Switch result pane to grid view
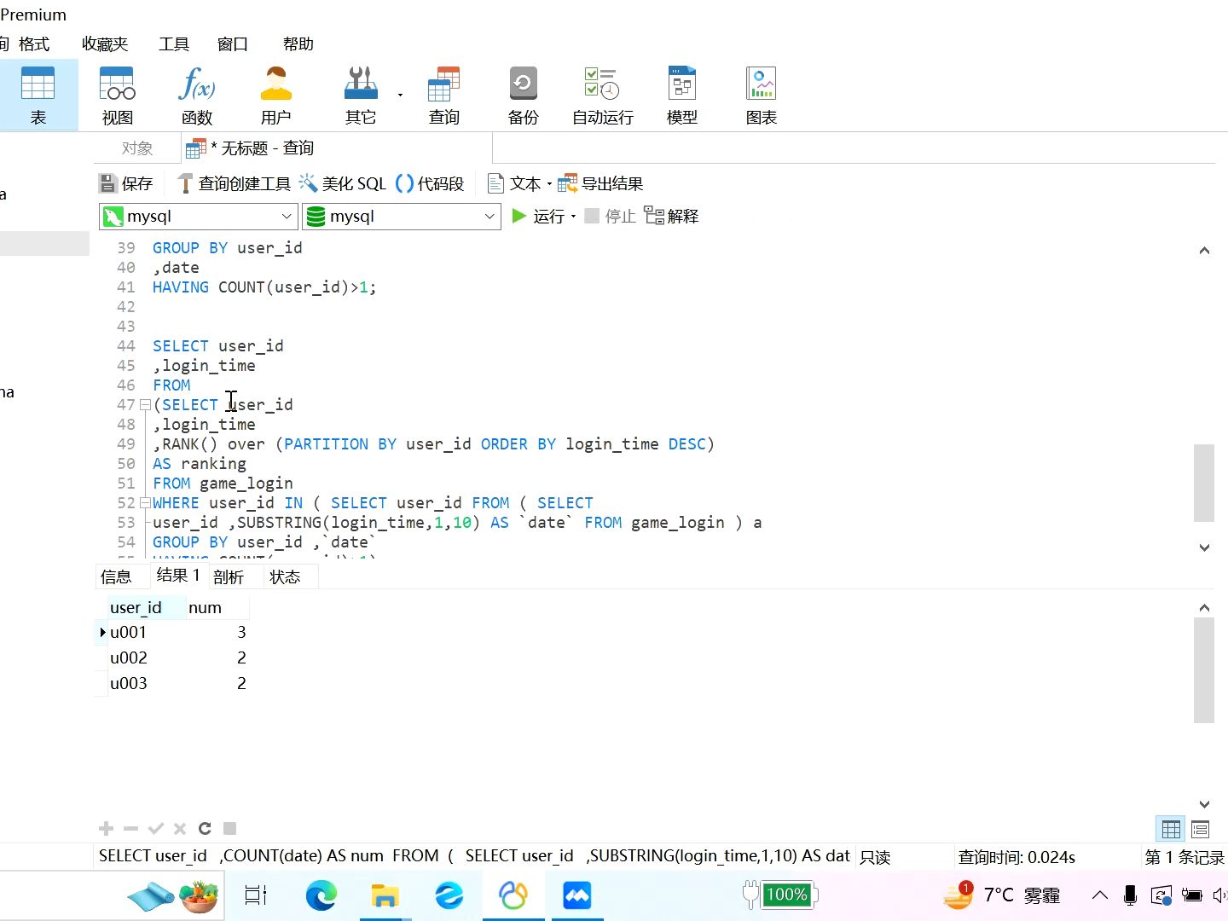This screenshot has width=1228, height=921. [1171, 828]
